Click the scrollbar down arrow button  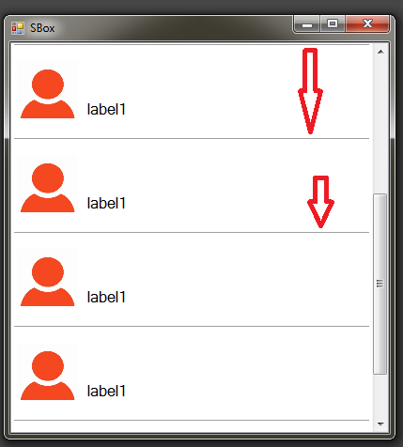click(380, 424)
